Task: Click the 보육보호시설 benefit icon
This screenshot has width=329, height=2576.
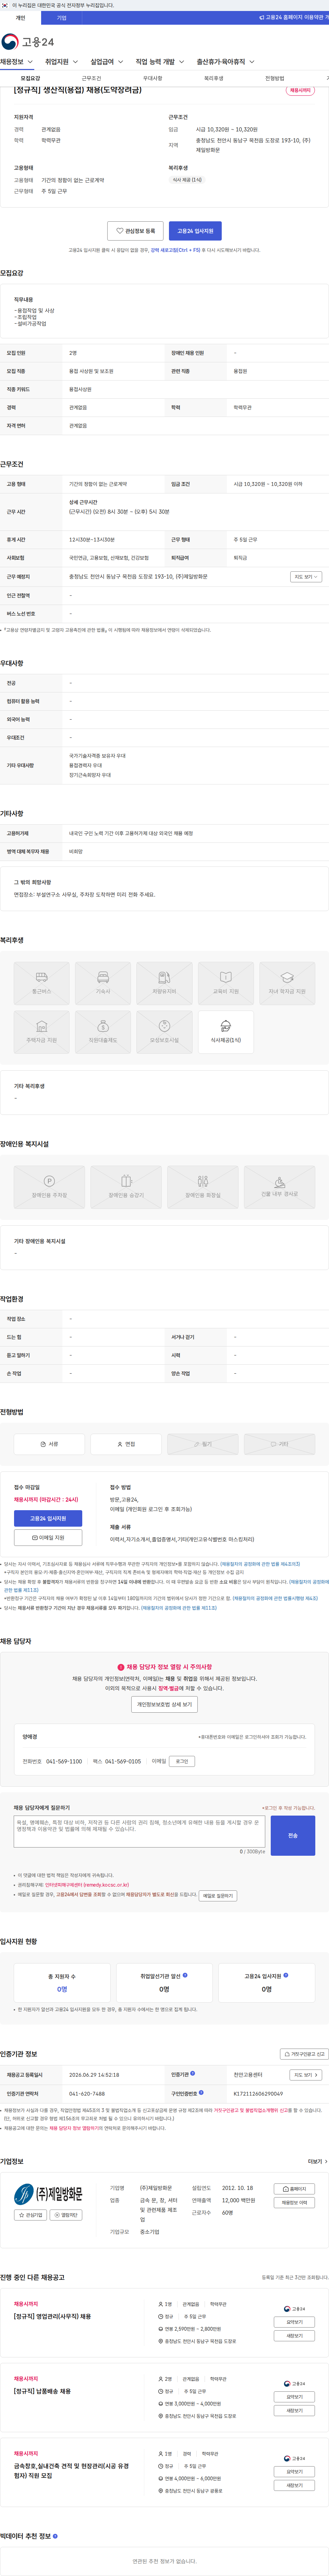Action: tap(164, 1031)
